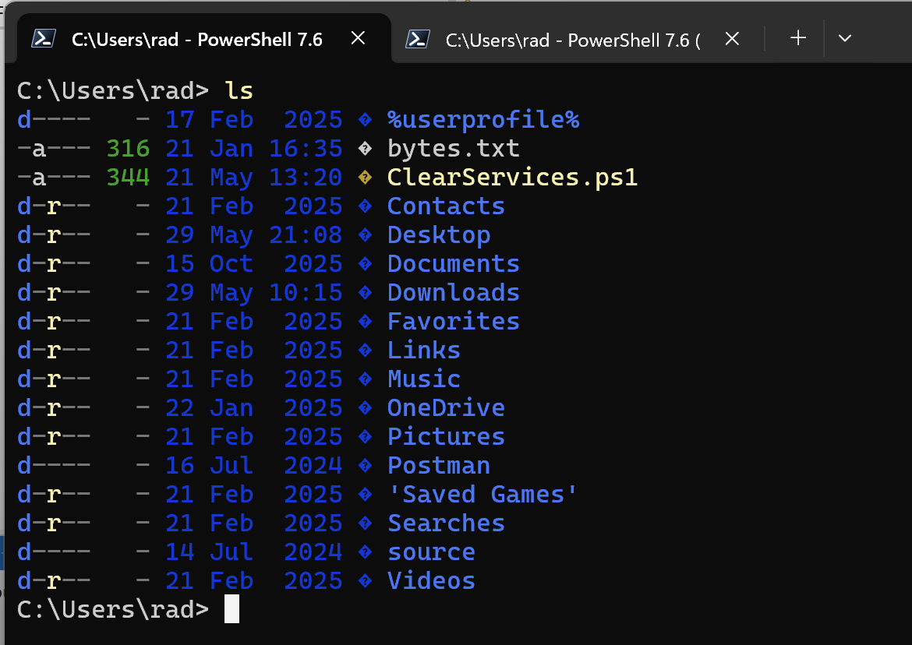
Task: Click the icon beside bytes.txt
Action: pos(366,149)
